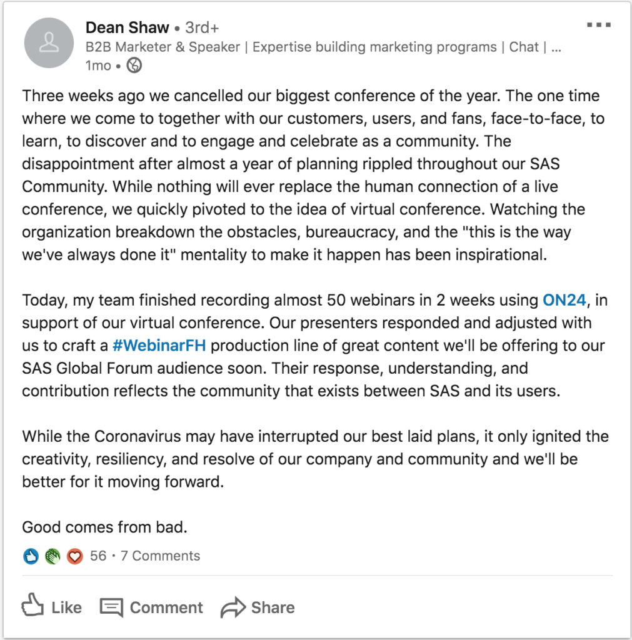The width and height of the screenshot is (632, 640).
Task: Click the Share button label
Action: coord(273,607)
